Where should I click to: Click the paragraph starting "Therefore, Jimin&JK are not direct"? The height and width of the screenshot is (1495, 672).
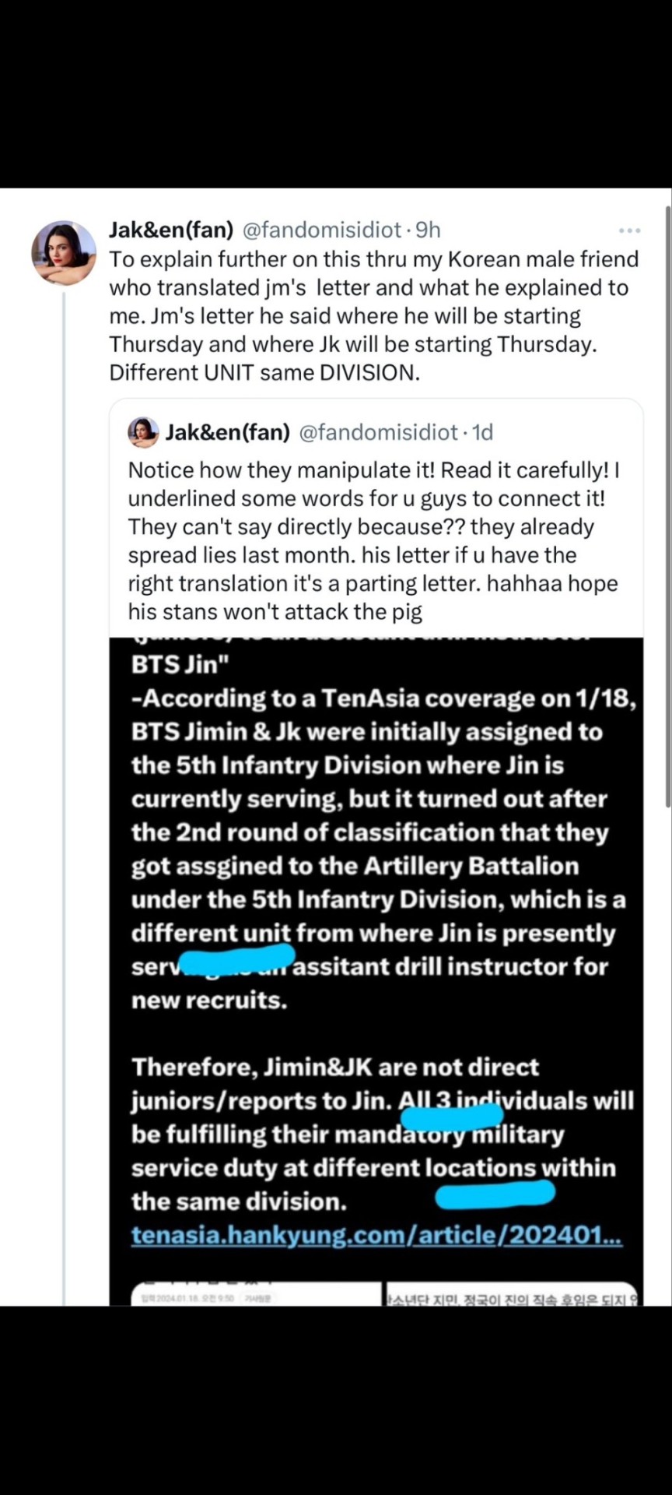click(381, 1134)
